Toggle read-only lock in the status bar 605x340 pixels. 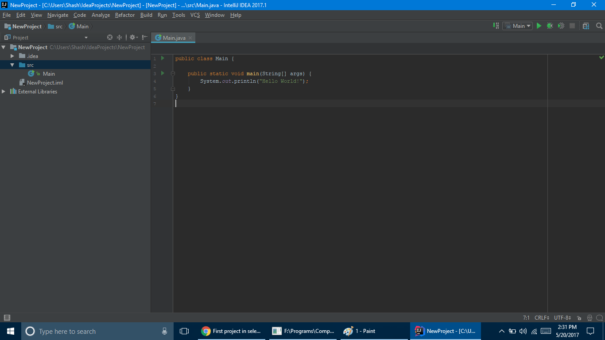click(579, 317)
